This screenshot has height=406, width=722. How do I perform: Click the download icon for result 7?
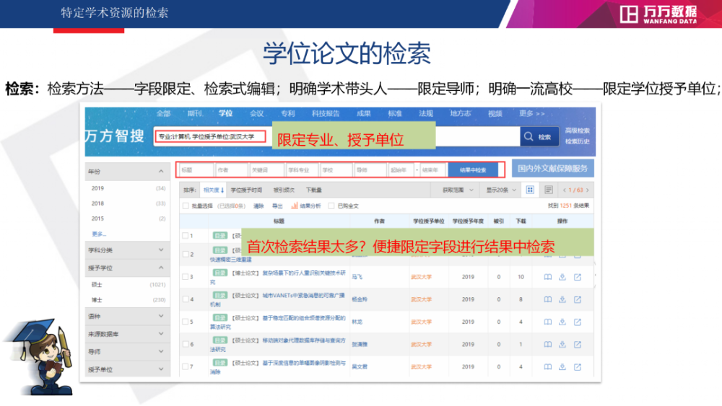(562, 366)
